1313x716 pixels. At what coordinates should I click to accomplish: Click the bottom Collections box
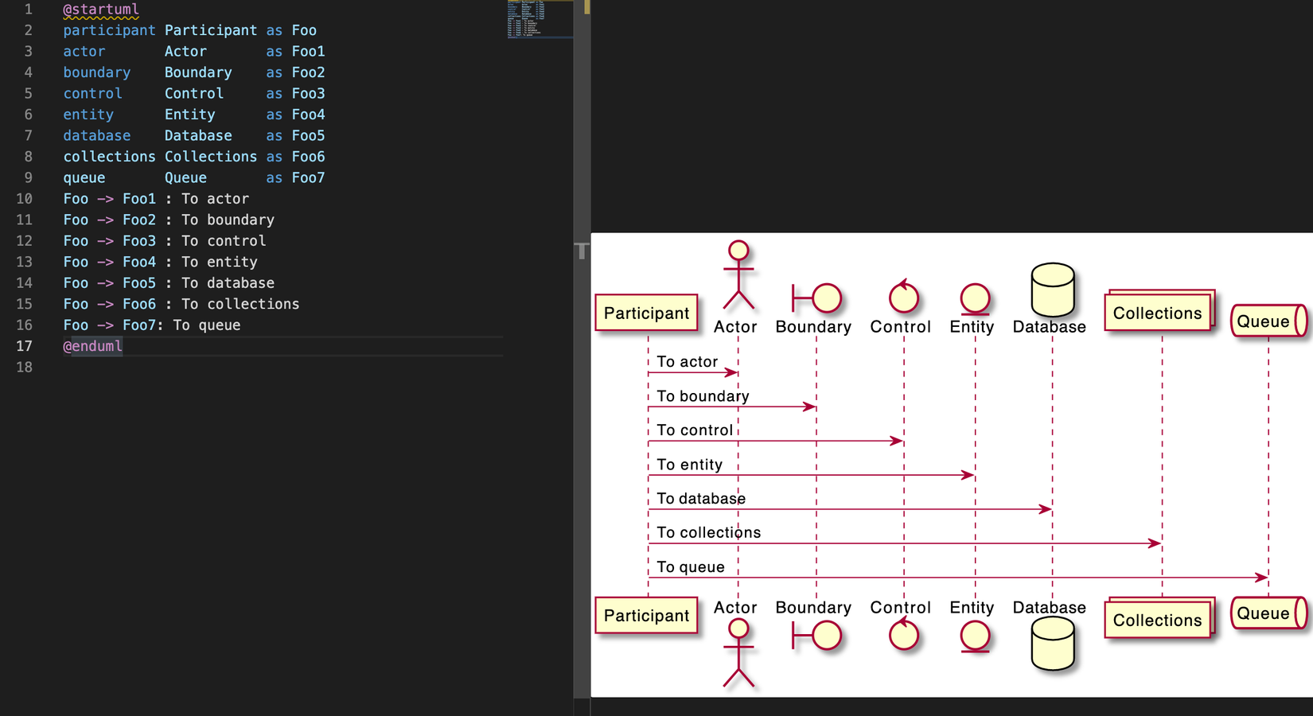1160,618
